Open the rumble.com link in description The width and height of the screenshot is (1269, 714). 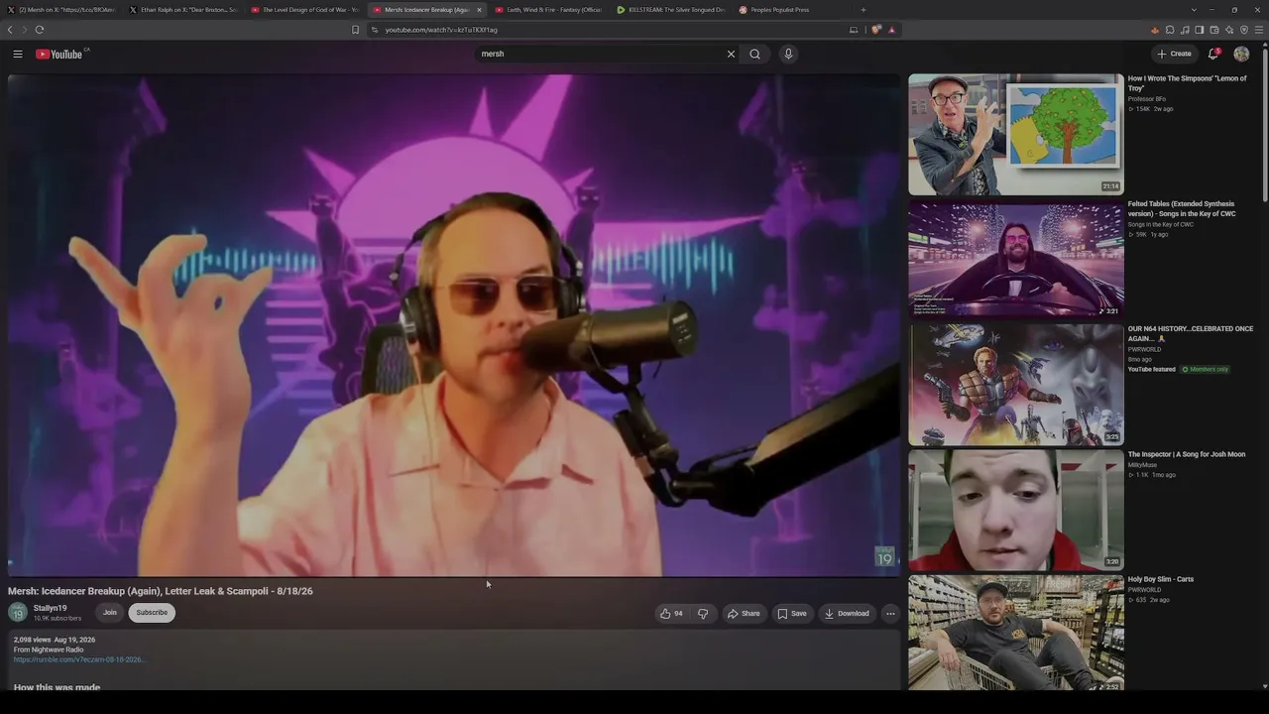click(x=78, y=659)
